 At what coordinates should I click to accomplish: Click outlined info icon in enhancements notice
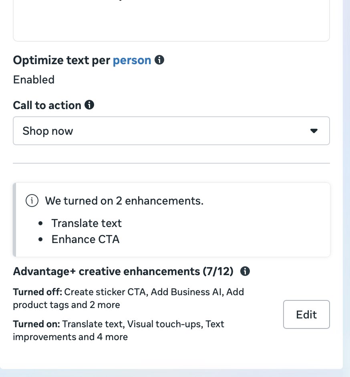(x=32, y=201)
